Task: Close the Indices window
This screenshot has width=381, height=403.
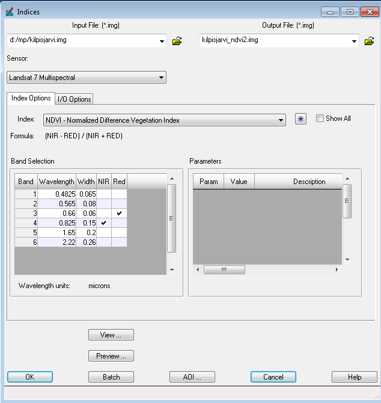Action: [x=370, y=12]
